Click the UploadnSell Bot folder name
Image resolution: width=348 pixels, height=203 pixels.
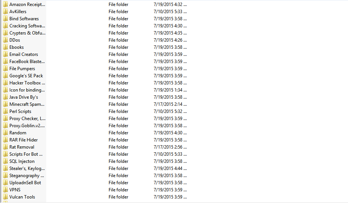coord(25,183)
